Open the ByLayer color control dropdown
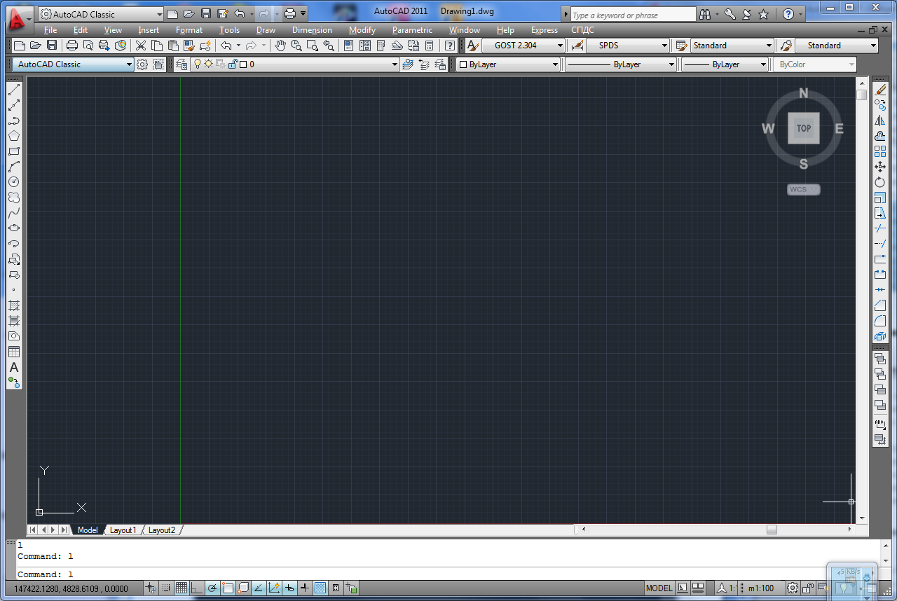Image resolution: width=897 pixels, height=601 pixels. tap(509, 64)
